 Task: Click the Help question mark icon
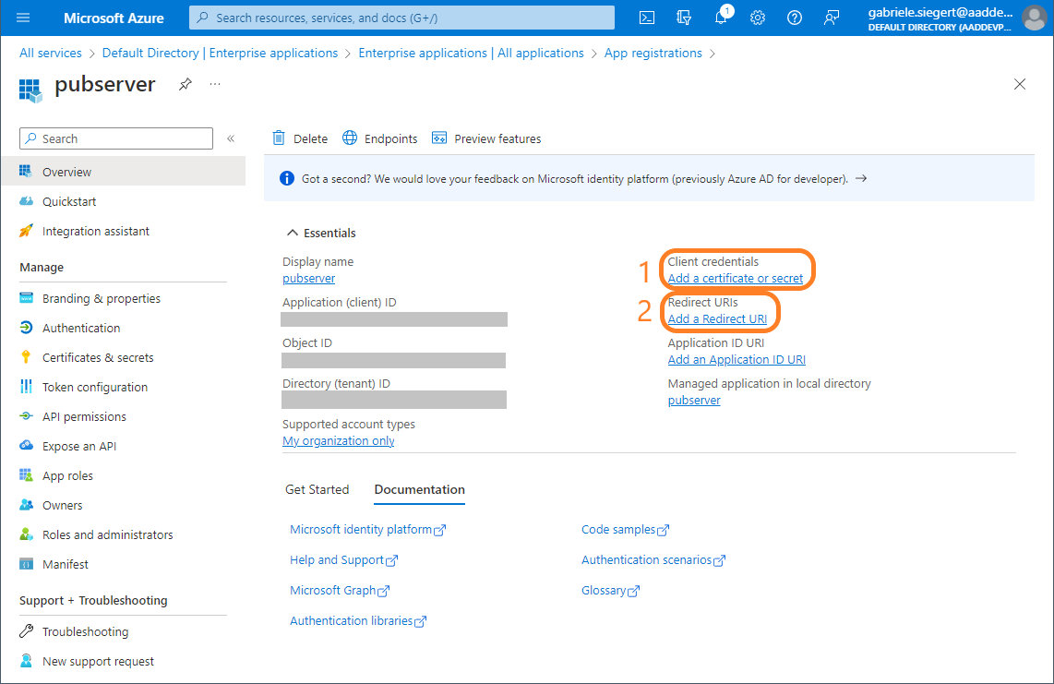click(x=795, y=18)
